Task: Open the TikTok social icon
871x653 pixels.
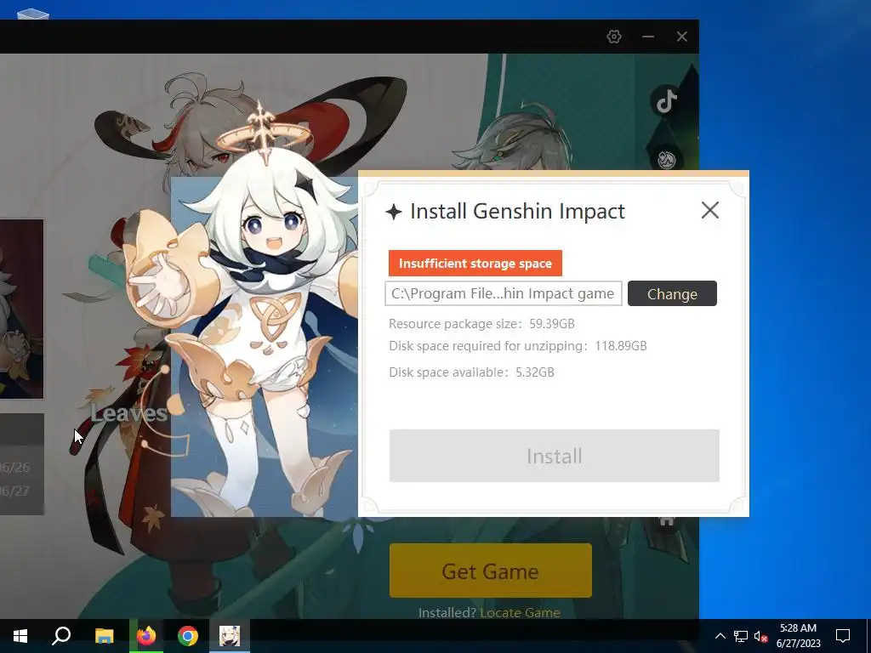Action: [x=666, y=101]
